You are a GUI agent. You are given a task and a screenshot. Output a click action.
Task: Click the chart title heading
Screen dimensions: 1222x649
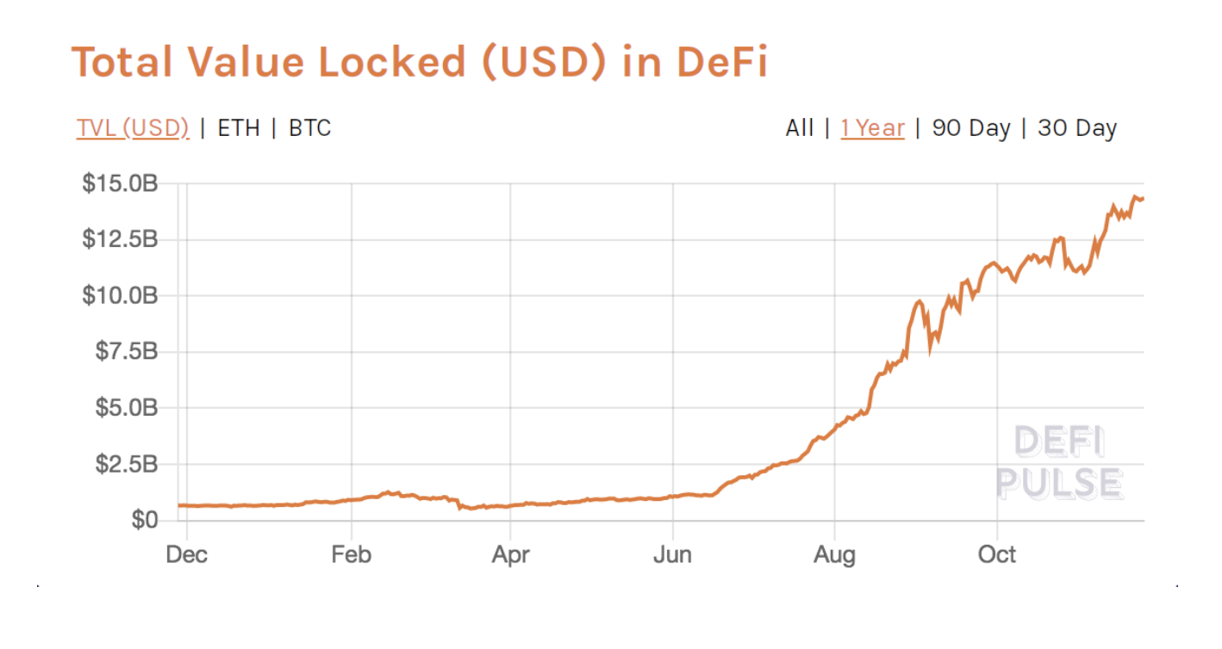tap(419, 62)
